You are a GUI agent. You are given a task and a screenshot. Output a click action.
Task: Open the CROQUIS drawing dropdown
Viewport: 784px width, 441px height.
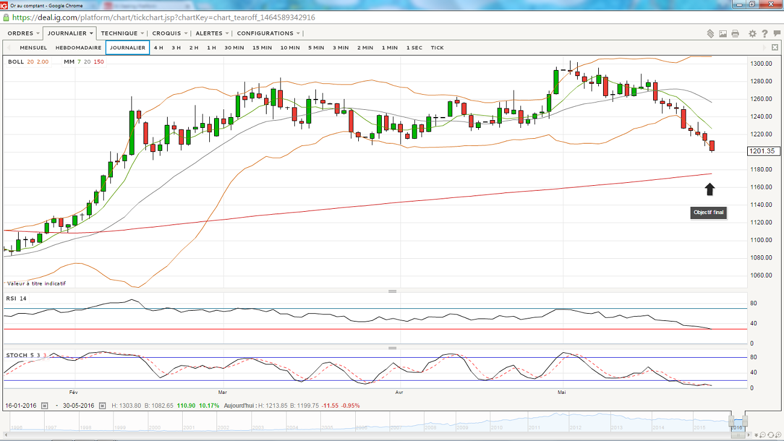click(170, 33)
